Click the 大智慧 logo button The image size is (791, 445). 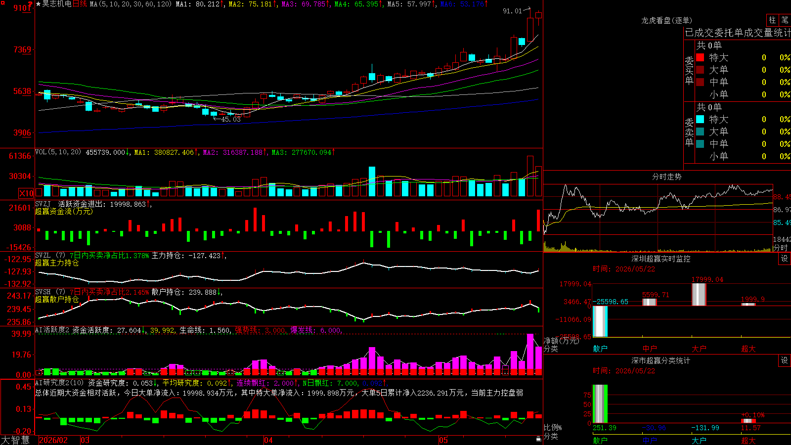pos(15,440)
